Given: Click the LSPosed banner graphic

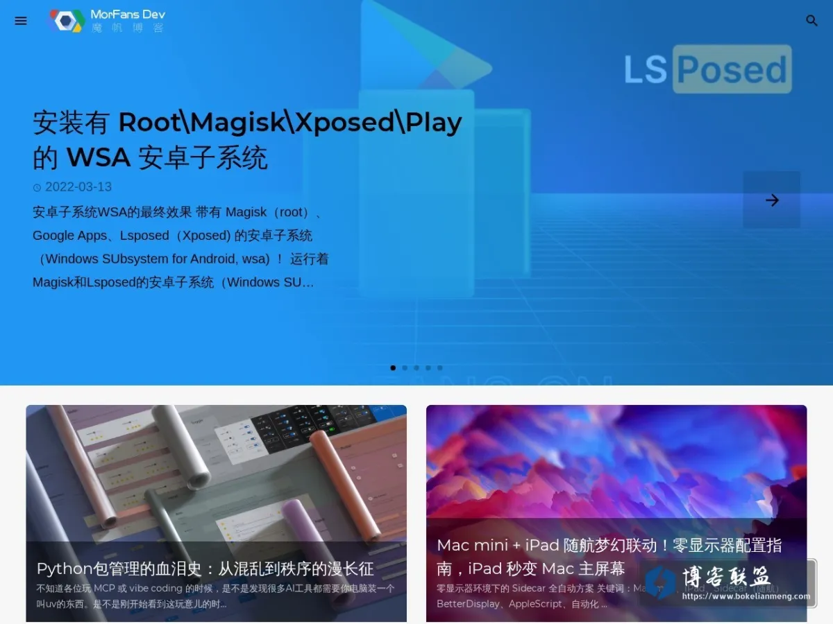Looking at the screenshot, I should [x=707, y=69].
